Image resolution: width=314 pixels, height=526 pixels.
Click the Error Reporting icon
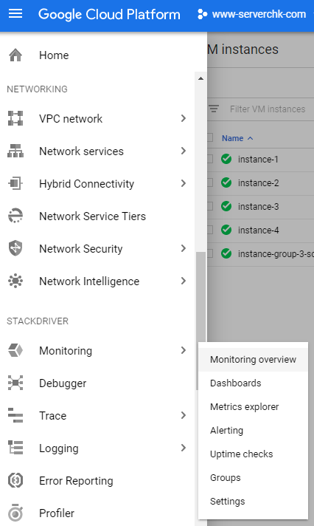click(x=15, y=480)
